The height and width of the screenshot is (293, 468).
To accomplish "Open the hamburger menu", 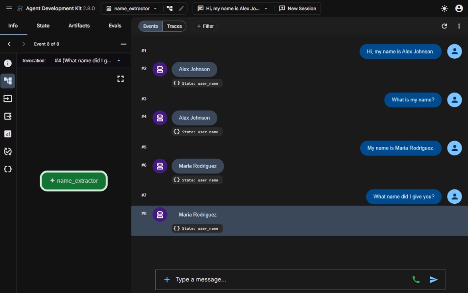I will click(x=9, y=8).
